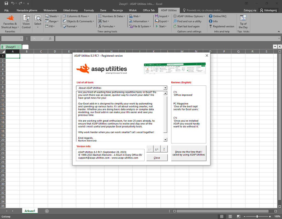
Task: Switch to the Office Tab ribbon tab
Action: click(149, 10)
